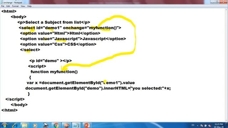Open the scanner app in taskbar

click(x=46, y=126)
